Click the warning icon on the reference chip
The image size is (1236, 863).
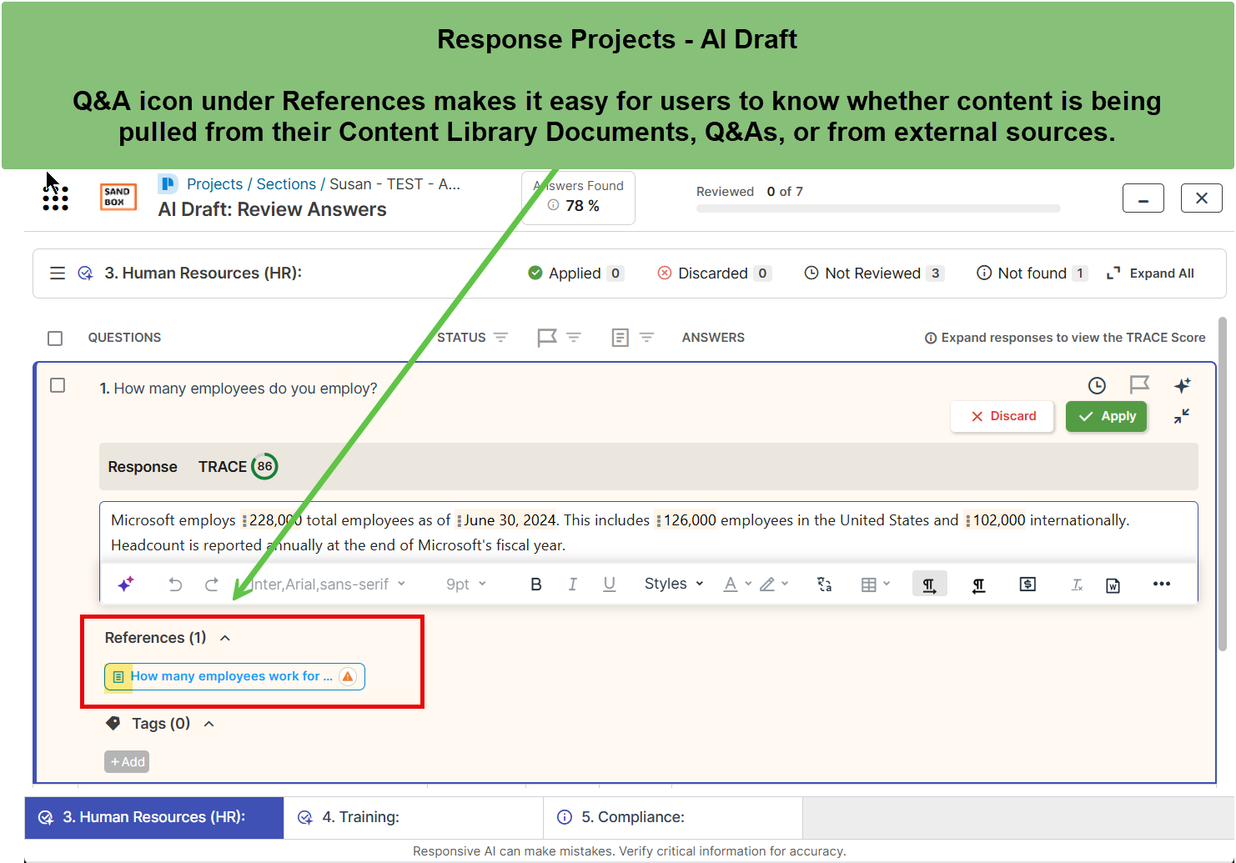coord(348,676)
